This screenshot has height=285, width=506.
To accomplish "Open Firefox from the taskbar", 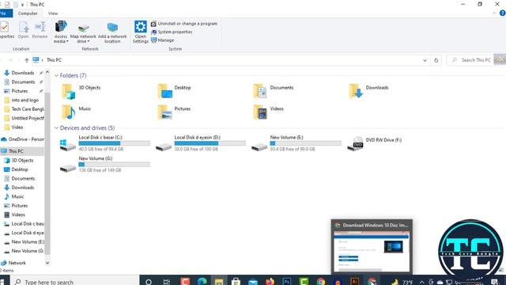I will tap(270, 282).
